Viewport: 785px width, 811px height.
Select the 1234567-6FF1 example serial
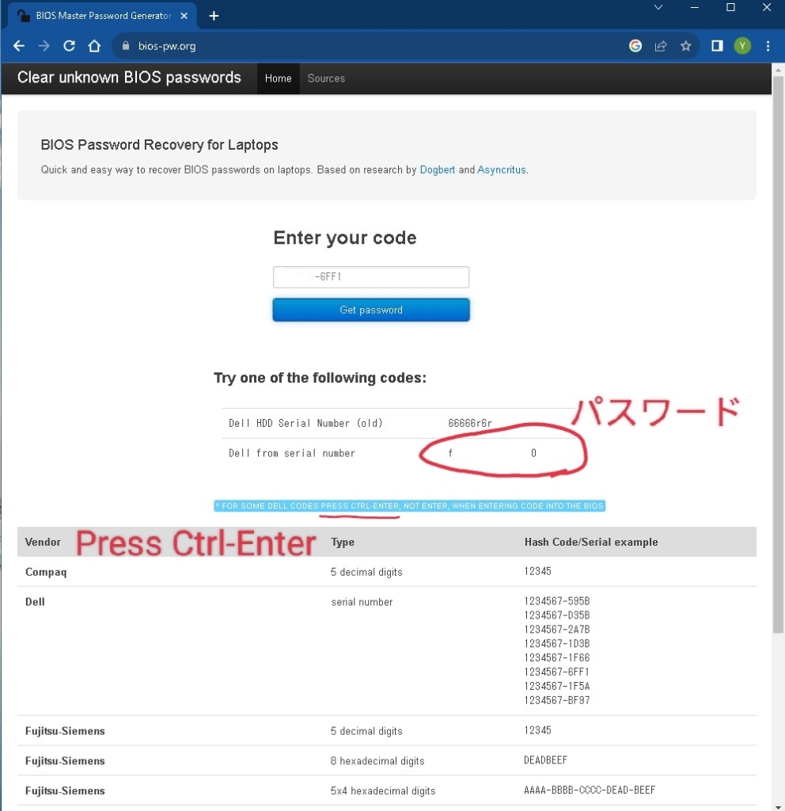556,672
